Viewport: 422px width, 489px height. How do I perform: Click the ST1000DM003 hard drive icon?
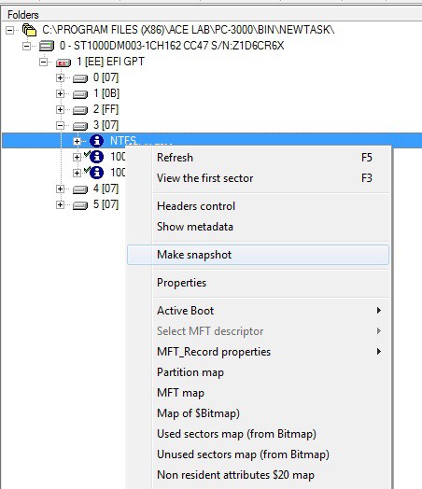47,46
